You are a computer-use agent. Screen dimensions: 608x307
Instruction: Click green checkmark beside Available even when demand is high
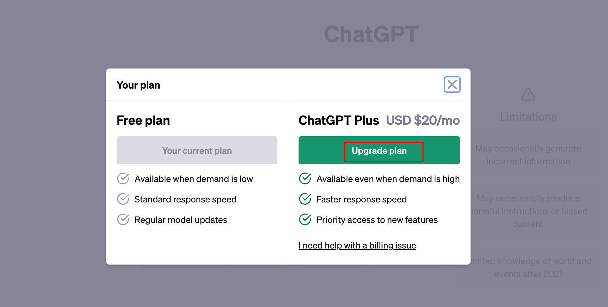[x=305, y=178]
